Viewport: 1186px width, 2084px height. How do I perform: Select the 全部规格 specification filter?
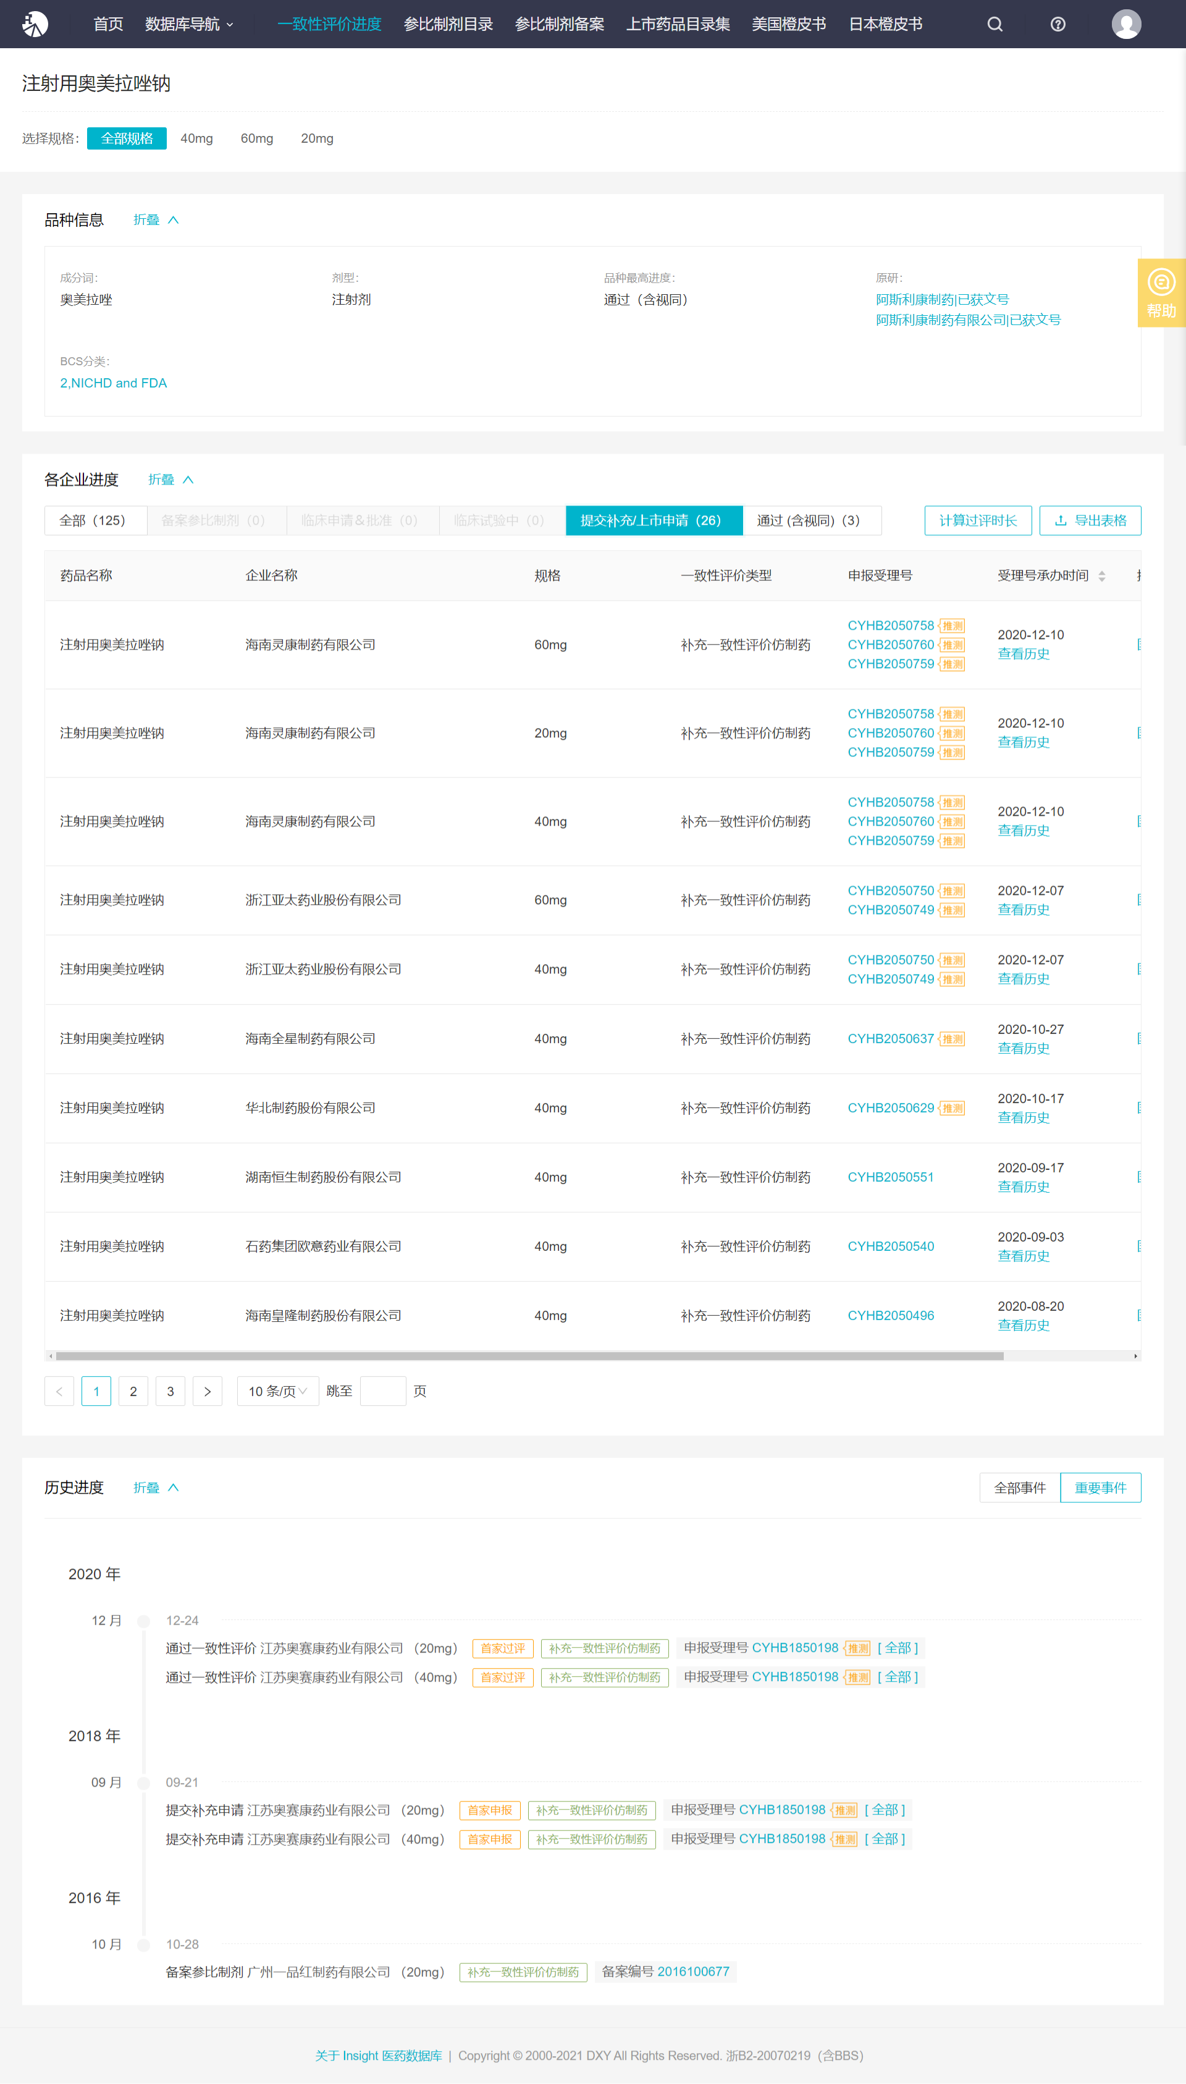(126, 138)
